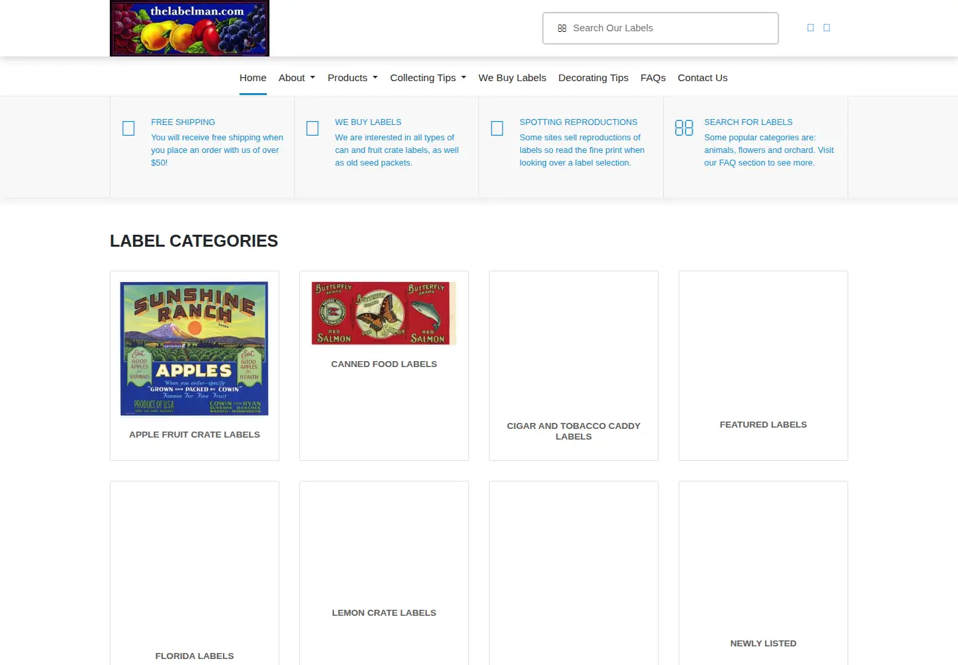
Task: Click the first header icon beside the search field
Action: [810, 28]
